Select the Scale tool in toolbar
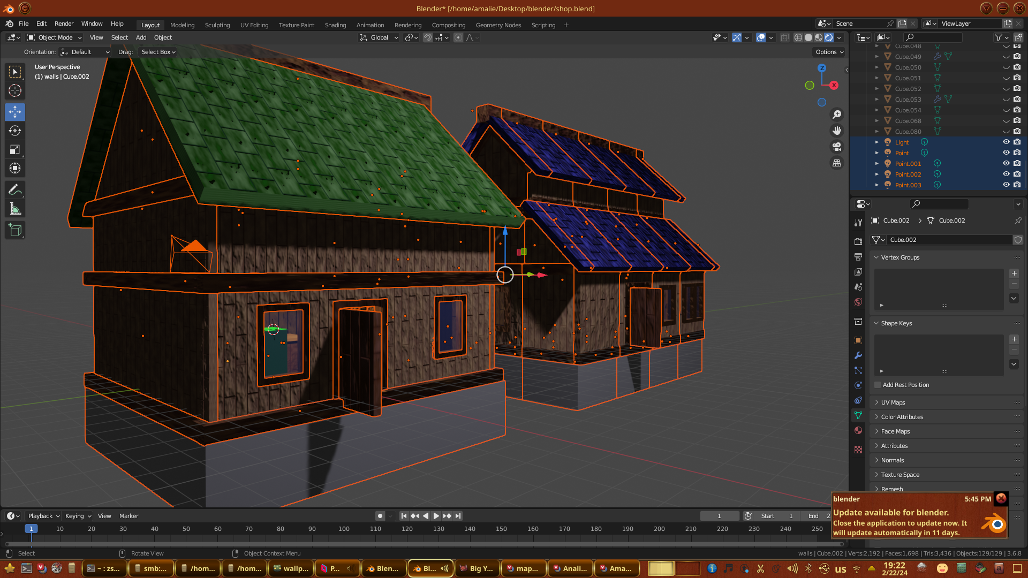Viewport: 1028px width, 578px height. tap(15, 150)
